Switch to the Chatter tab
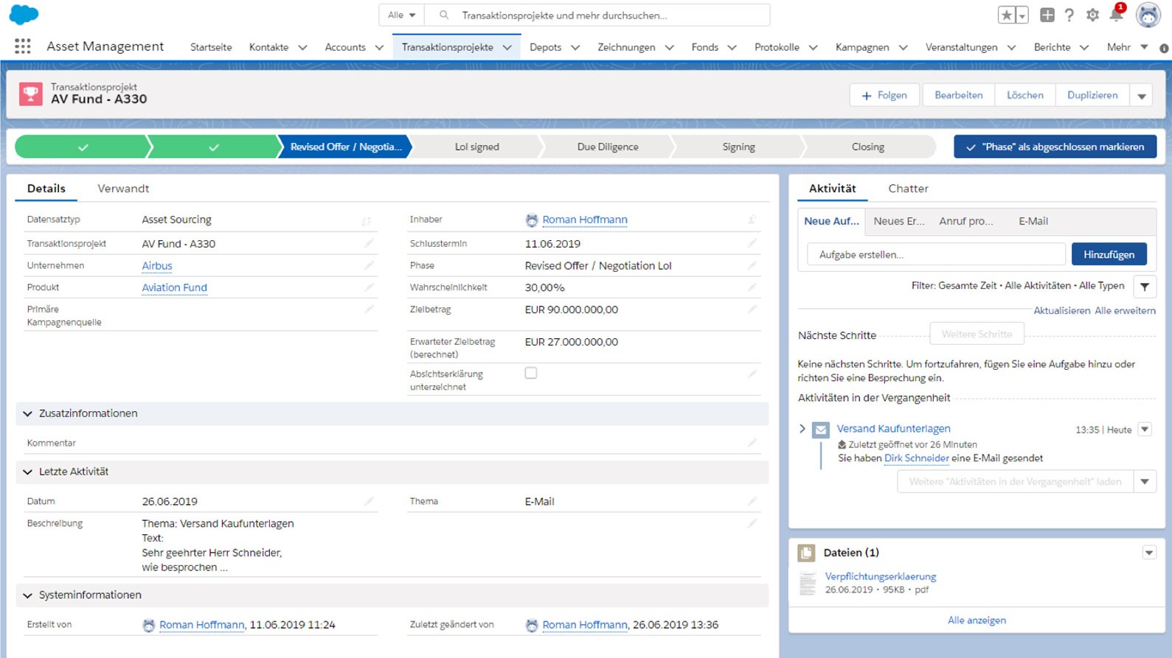This screenshot has height=658, width=1172. click(908, 189)
